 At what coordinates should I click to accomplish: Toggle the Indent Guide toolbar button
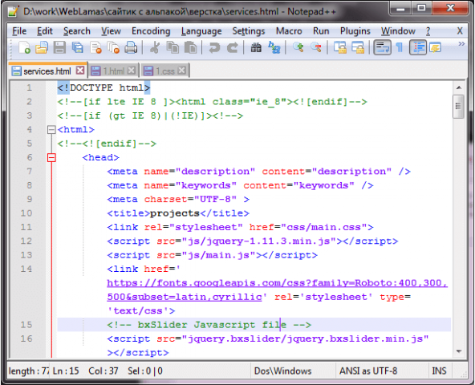click(x=418, y=47)
